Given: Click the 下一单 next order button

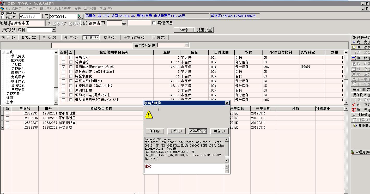Looking at the screenshot, I should [361, 84].
